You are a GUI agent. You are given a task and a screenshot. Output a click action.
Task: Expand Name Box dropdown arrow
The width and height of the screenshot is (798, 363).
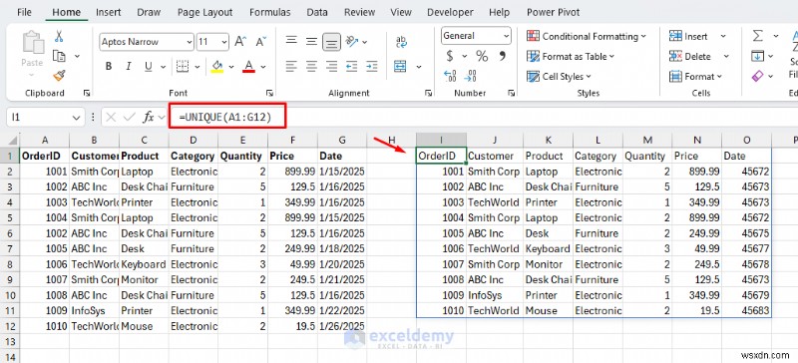(x=77, y=117)
